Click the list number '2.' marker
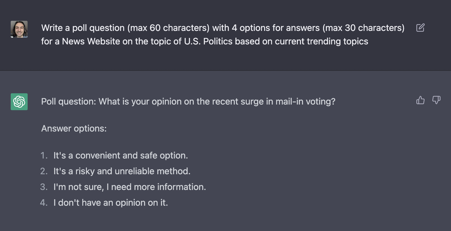The height and width of the screenshot is (231, 451). (x=44, y=171)
